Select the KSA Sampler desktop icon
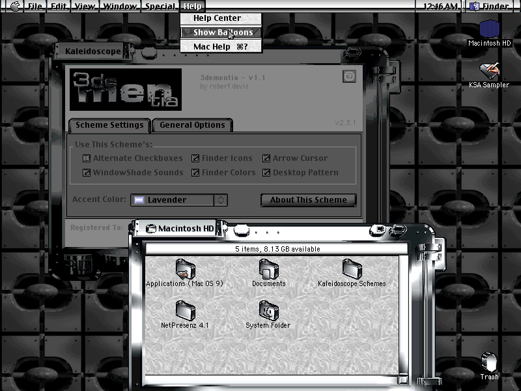Image resolution: width=521 pixels, height=391 pixels. pyautogui.click(x=489, y=70)
